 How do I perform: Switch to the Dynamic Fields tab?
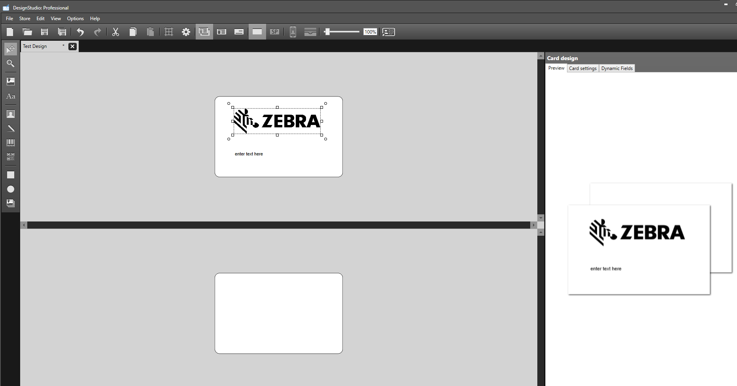click(x=617, y=68)
